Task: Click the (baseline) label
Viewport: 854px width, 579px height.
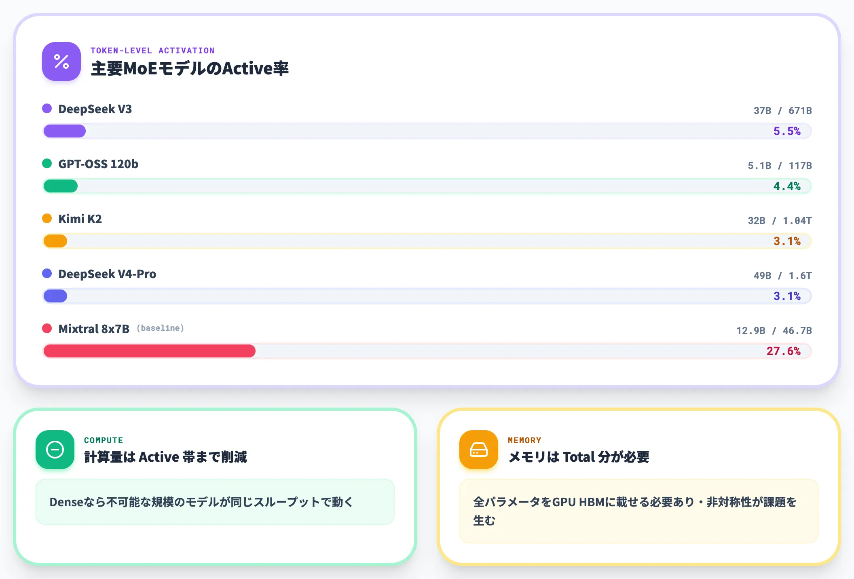Action: 160,328
